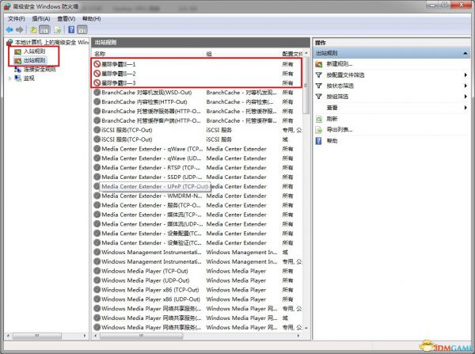Viewport: 475px width, 354px height.
Task: Click the 新建规则 (New Rule) icon
Action: (x=319, y=63)
